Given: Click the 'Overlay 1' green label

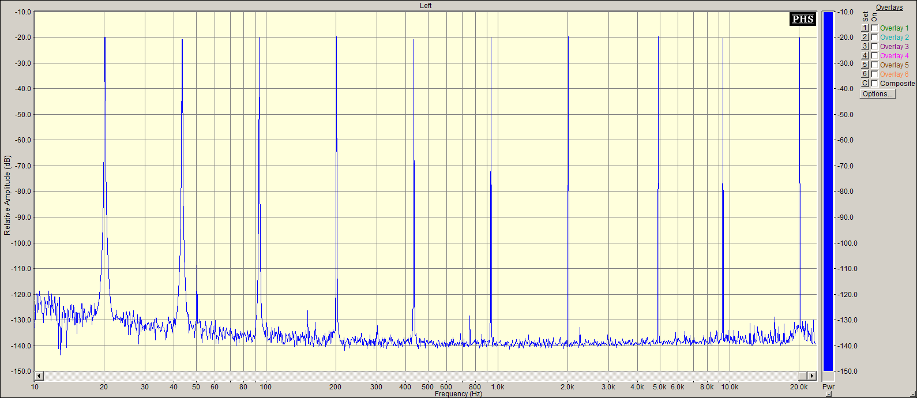Looking at the screenshot, I should click(x=894, y=28).
